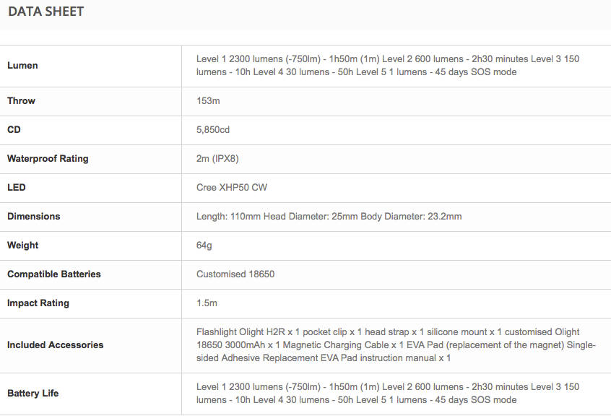611x416 pixels.
Task: Select the Lumen row label
Action: pos(22,66)
